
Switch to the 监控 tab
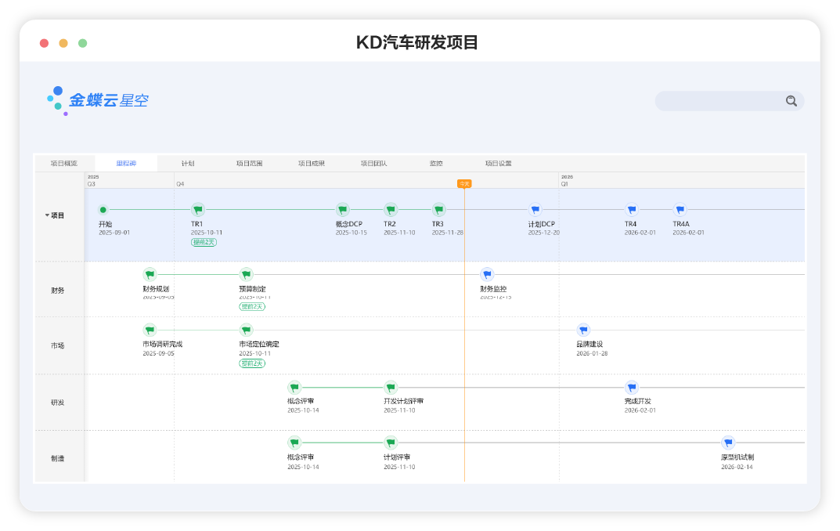(x=436, y=163)
